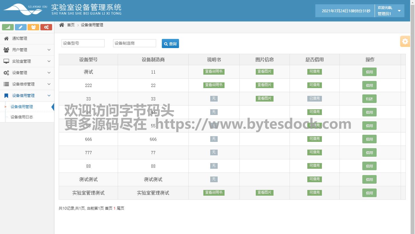Click the blue pencil shortcut button
Viewport: 415px width, 234px height.
(x=21, y=27)
